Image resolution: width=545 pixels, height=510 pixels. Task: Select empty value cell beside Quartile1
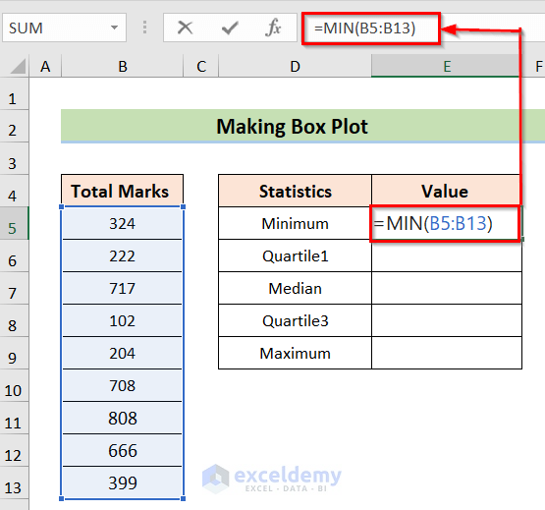[447, 256]
